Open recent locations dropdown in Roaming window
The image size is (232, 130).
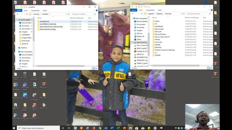(139, 14)
